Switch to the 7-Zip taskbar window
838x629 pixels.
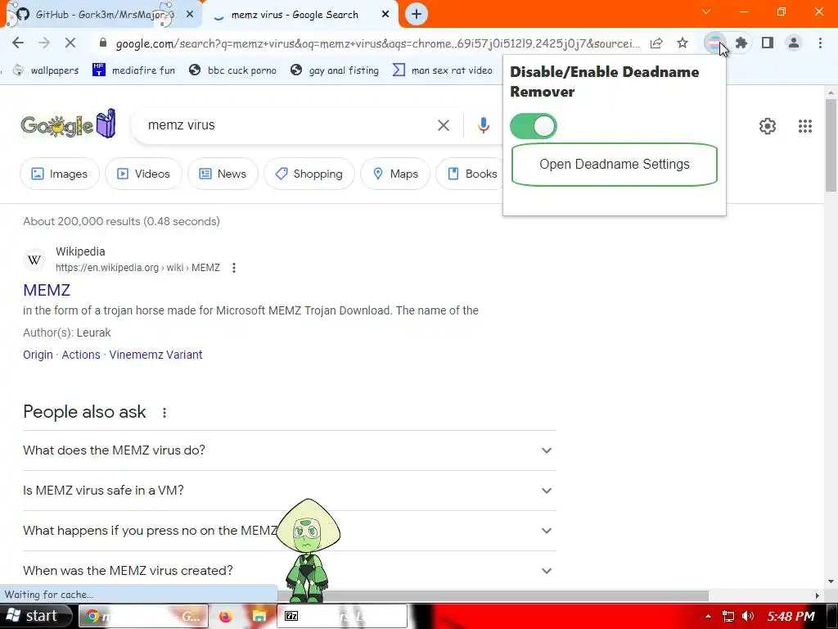click(341, 616)
